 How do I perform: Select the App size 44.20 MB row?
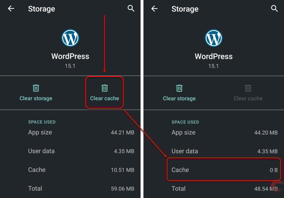coord(225,133)
